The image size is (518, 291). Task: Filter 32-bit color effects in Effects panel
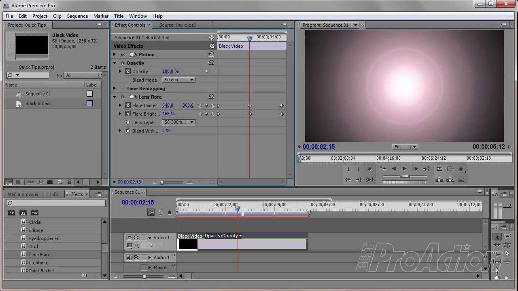(x=23, y=213)
